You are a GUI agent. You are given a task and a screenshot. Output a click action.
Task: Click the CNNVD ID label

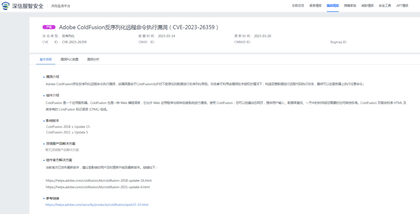click(x=243, y=42)
